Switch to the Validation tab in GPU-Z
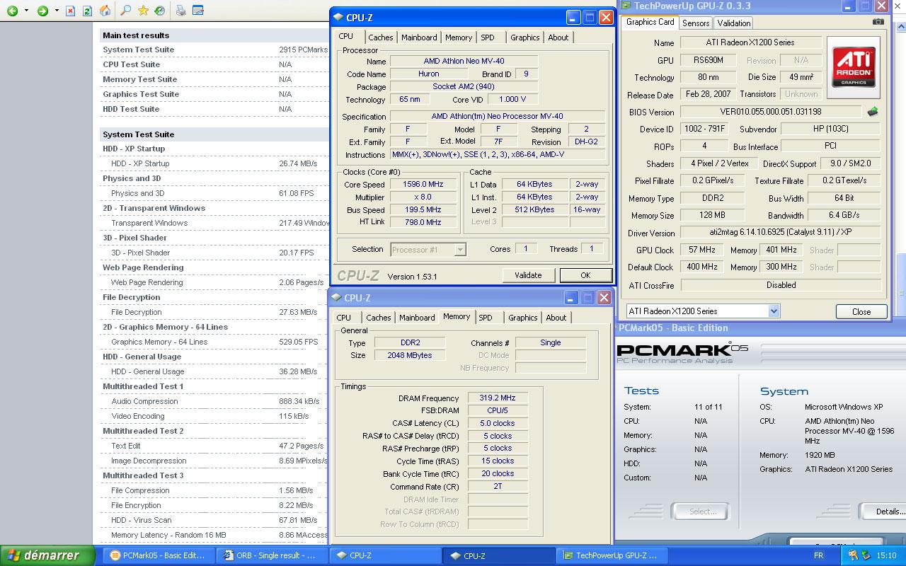The image size is (906, 566). [734, 23]
